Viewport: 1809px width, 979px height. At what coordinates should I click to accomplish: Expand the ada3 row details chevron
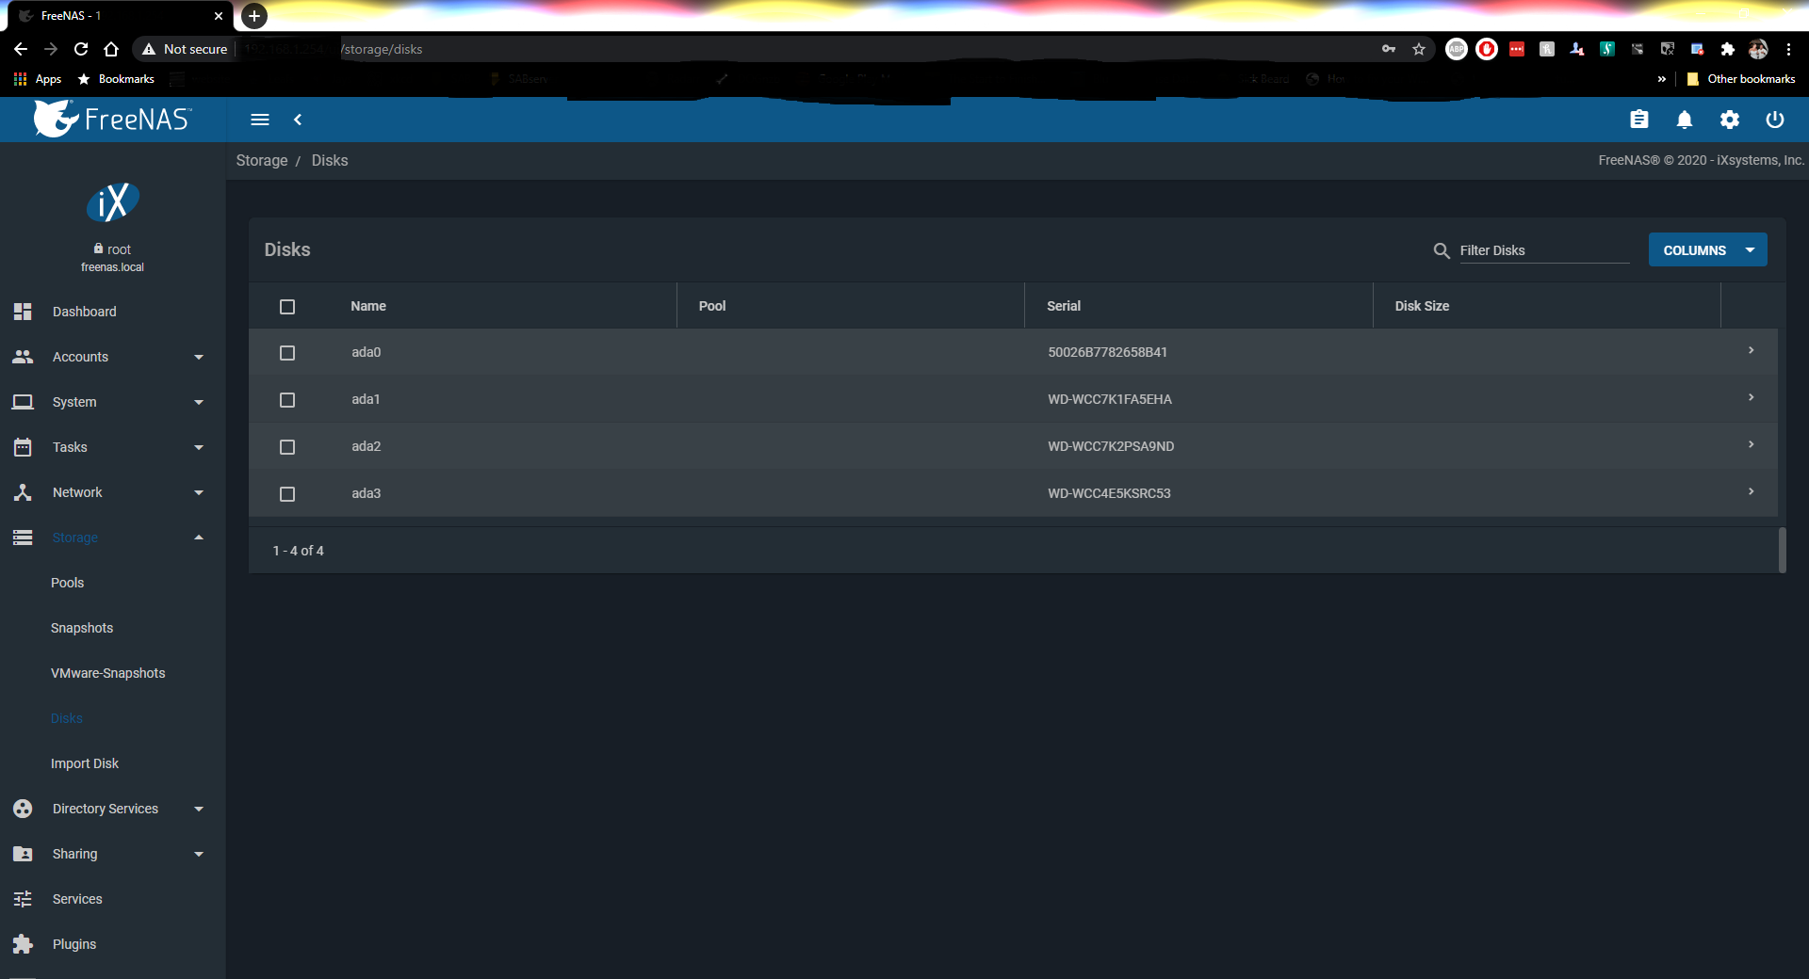(x=1751, y=491)
